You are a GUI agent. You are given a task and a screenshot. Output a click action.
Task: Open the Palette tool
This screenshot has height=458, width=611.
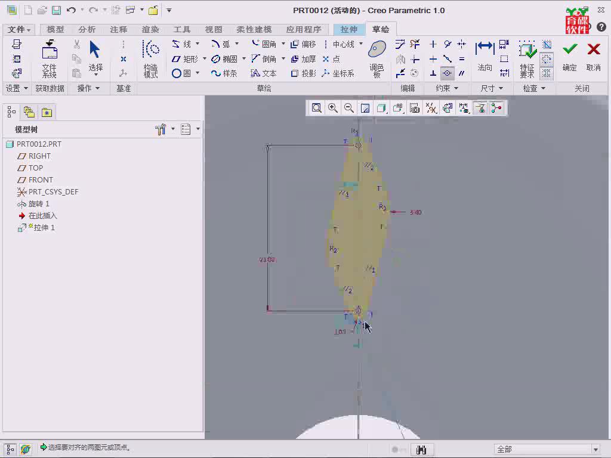[377, 58]
